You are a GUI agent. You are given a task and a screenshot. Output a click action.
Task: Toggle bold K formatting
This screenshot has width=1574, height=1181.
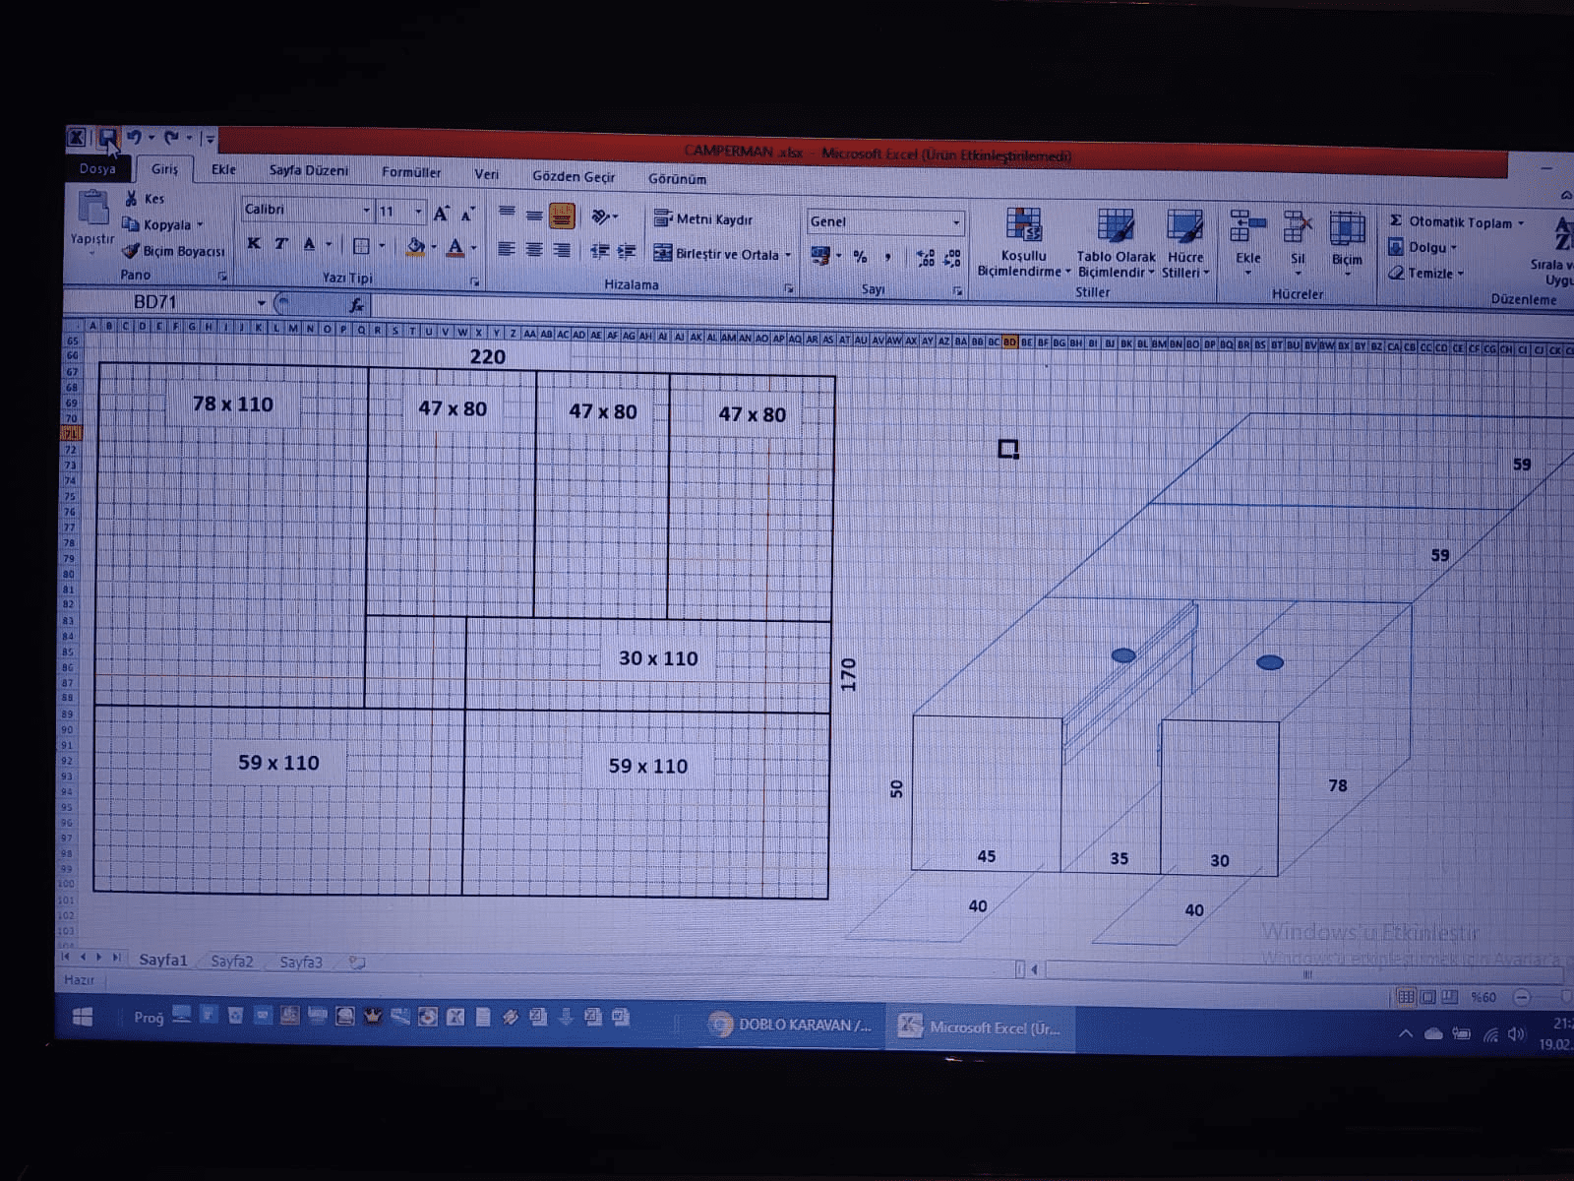[x=254, y=243]
